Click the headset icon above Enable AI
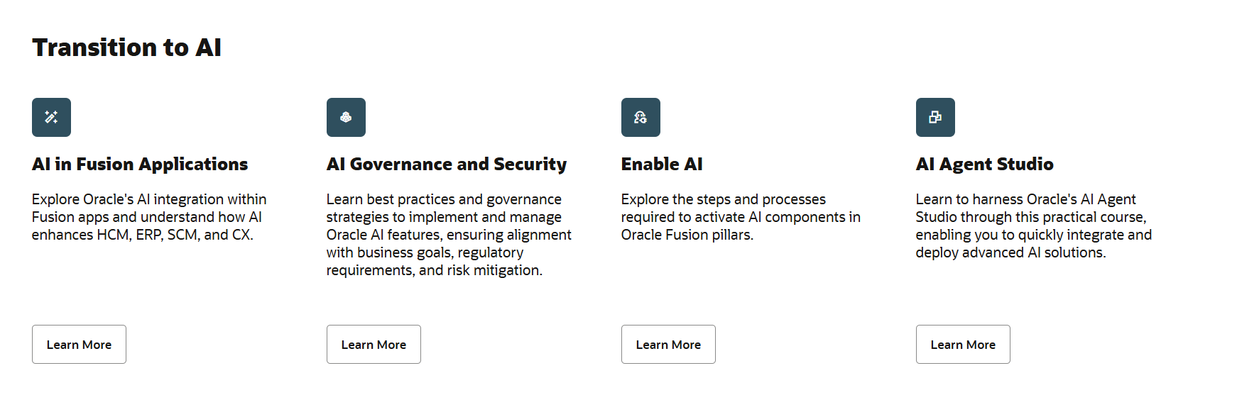Viewport: 1237px width, 395px height. coord(641,117)
